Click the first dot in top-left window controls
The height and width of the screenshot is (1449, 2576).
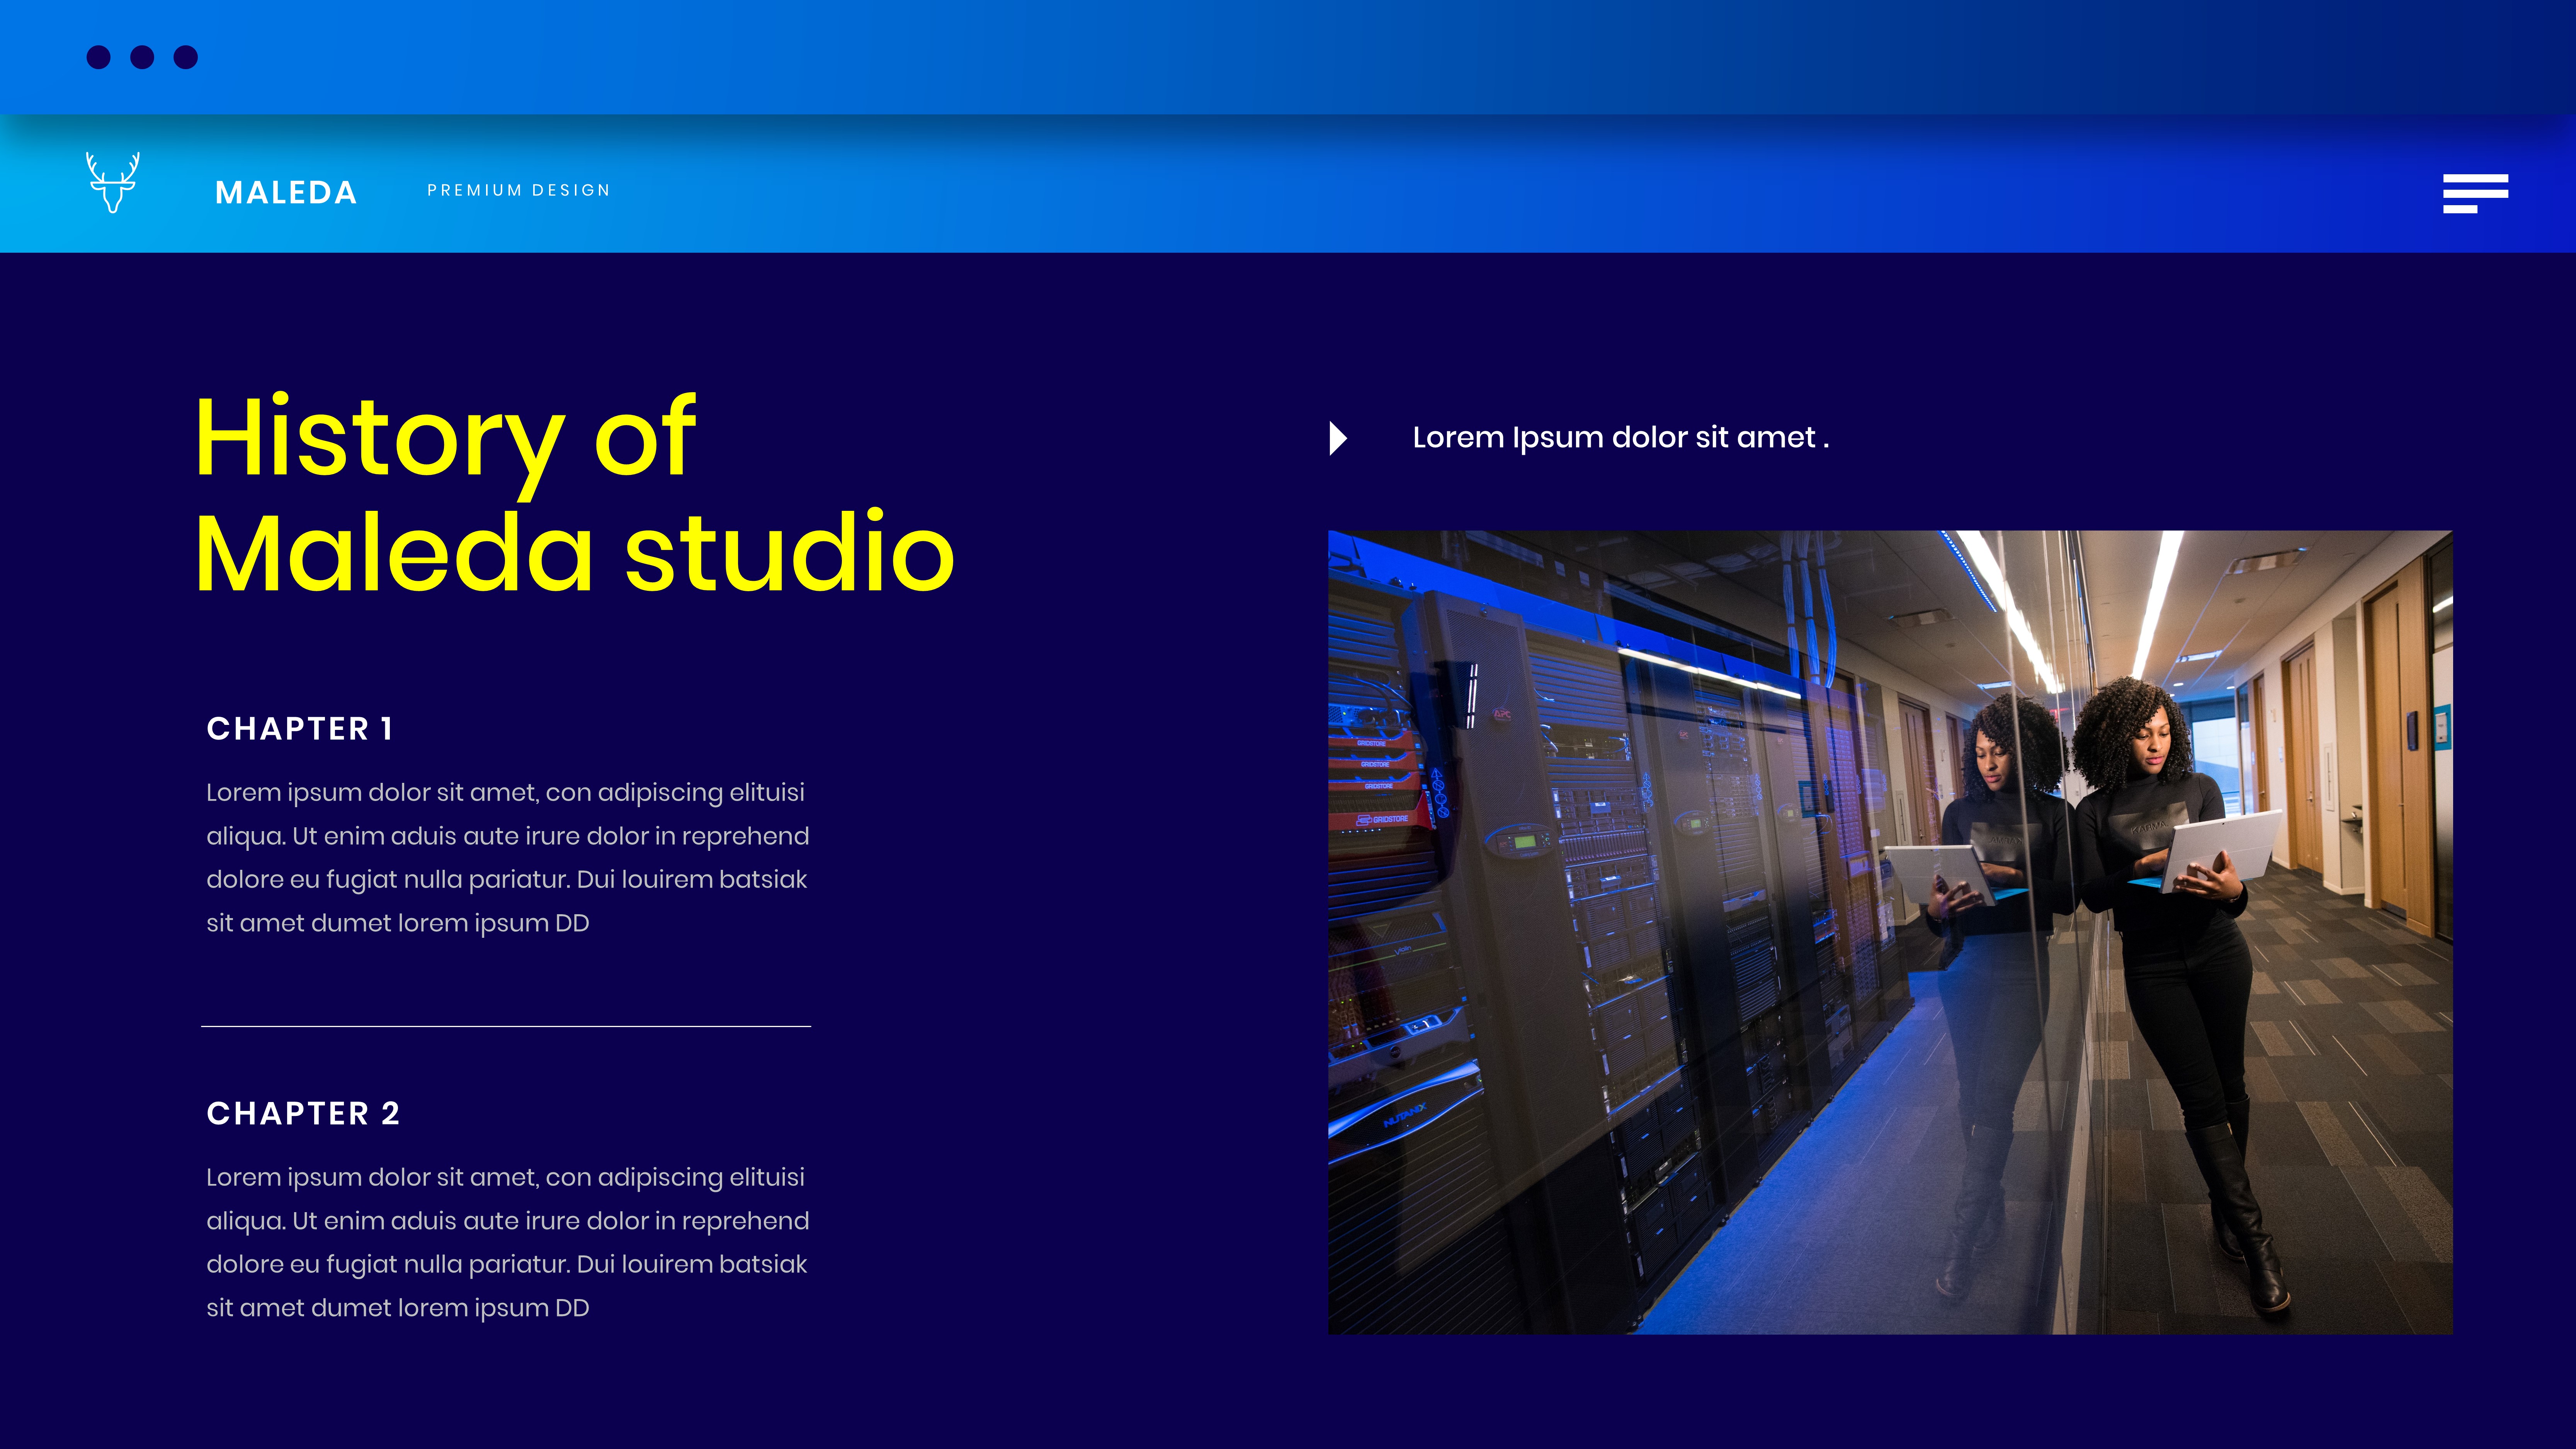click(x=99, y=57)
